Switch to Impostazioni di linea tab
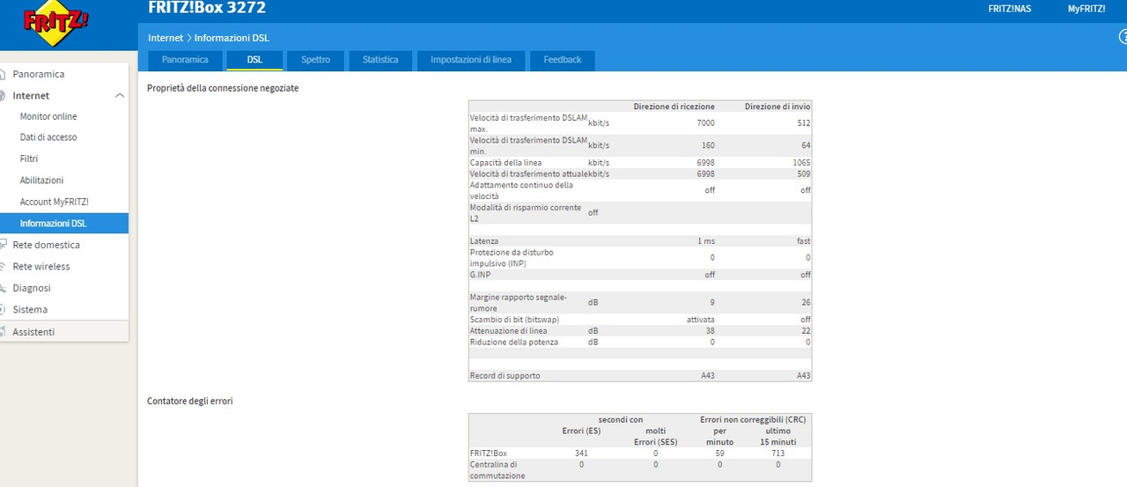1127x487 pixels. pos(471,60)
